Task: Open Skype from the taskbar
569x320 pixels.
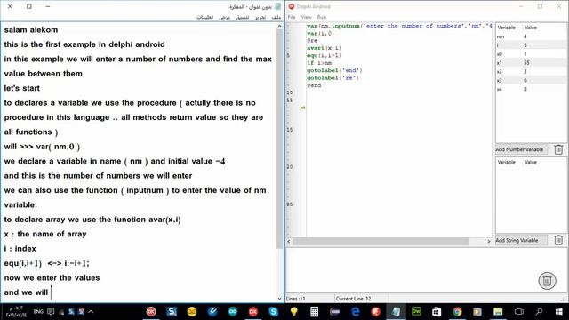Action: tap(274, 312)
